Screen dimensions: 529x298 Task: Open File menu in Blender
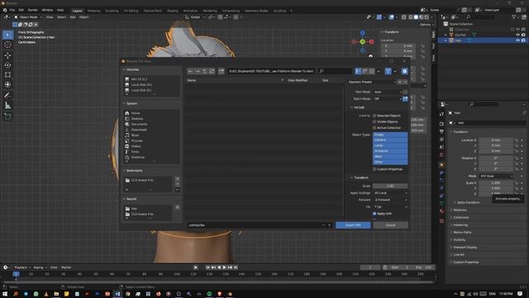point(12,10)
